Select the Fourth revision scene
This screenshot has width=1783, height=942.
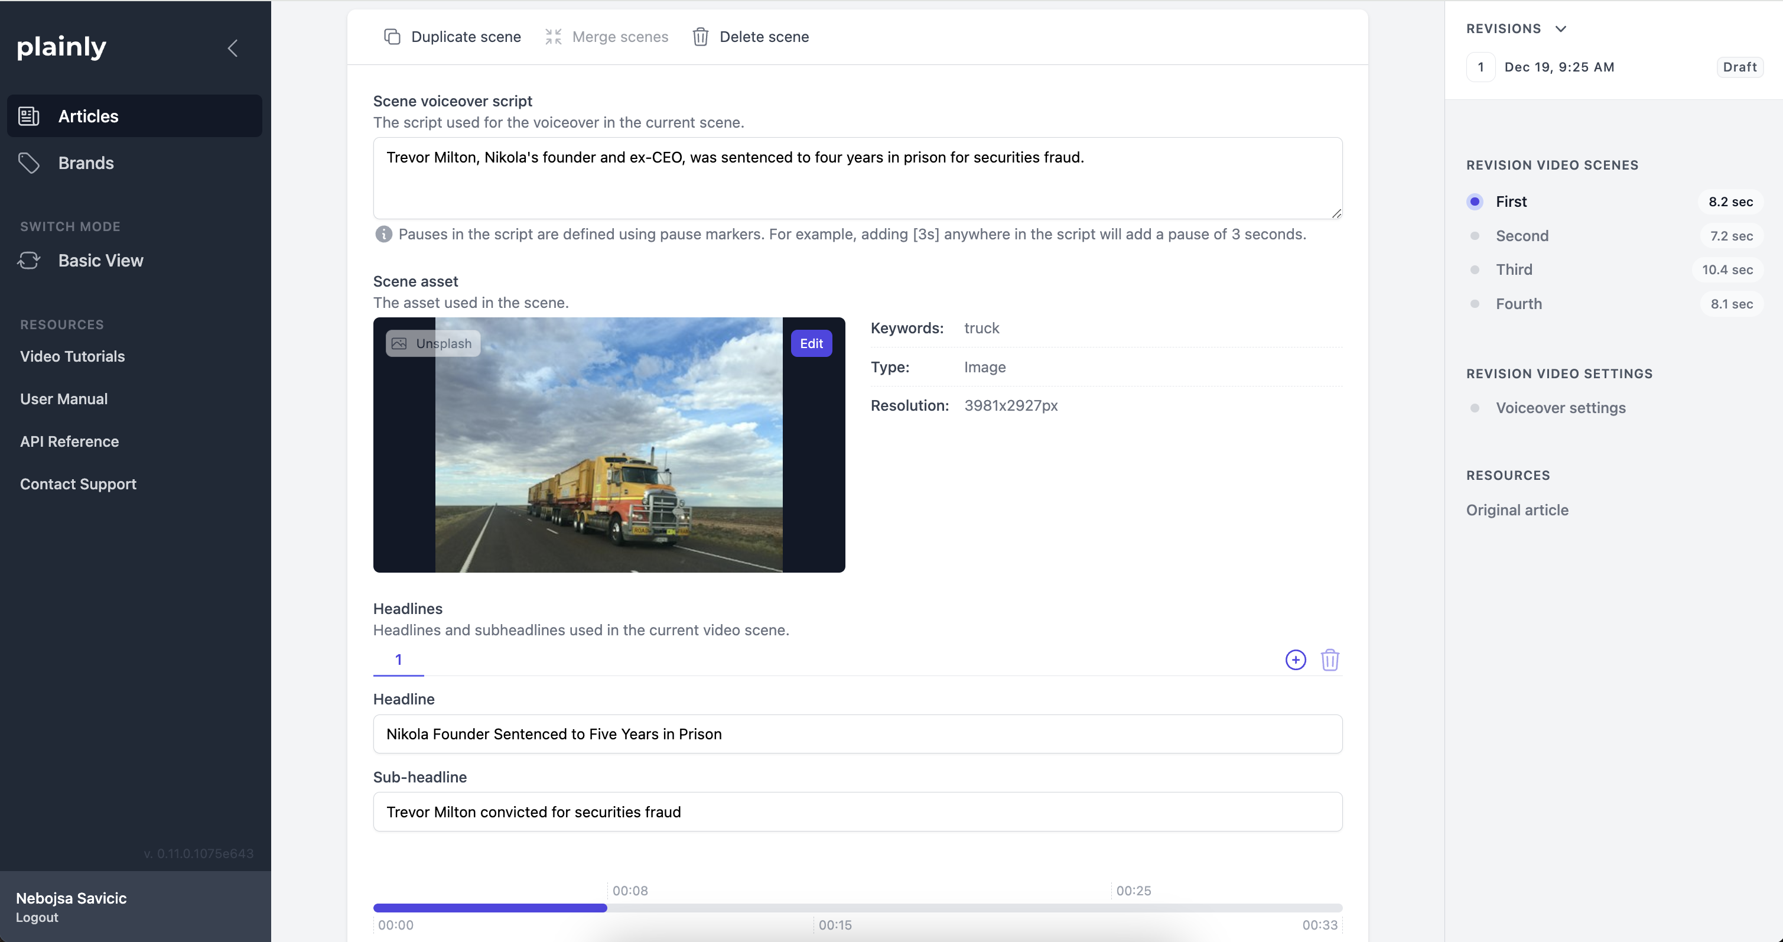point(1518,304)
